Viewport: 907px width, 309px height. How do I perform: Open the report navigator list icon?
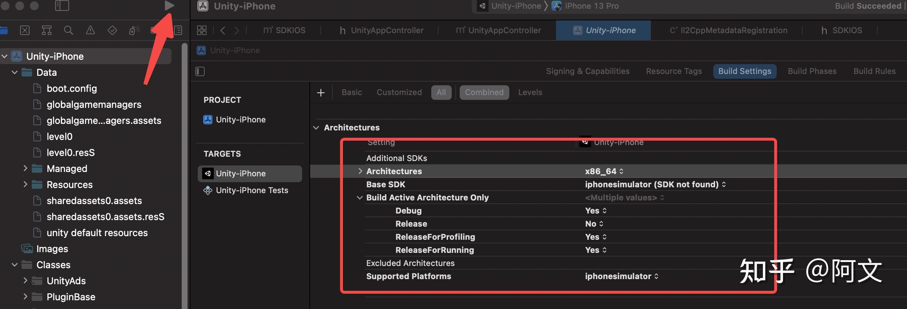[x=178, y=30]
